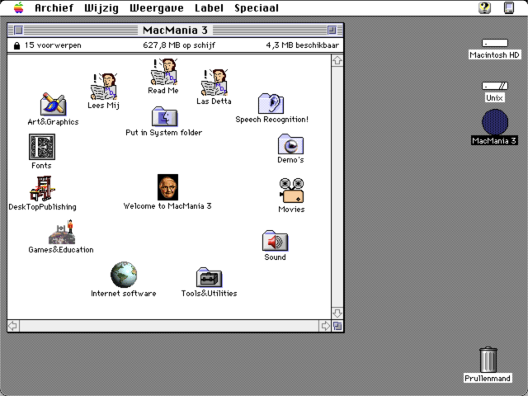This screenshot has height=396, width=528.
Task: Select the MacMania 3 CD icon on desktop
Action: click(495, 122)
